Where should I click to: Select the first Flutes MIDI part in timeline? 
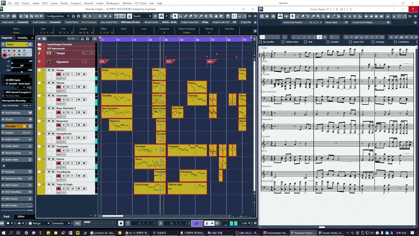pos(117,74)
